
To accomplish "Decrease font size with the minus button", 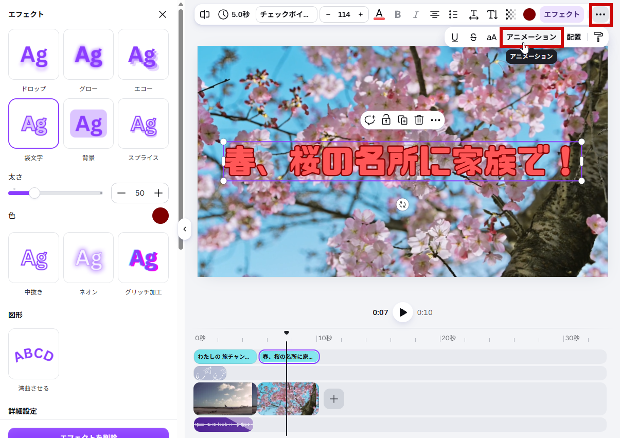I will coord(328,14).
